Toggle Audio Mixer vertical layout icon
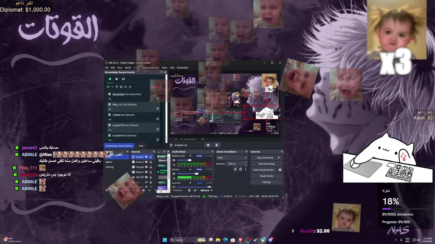This screenshot has height=244, width=435. [x=189, y=190]
